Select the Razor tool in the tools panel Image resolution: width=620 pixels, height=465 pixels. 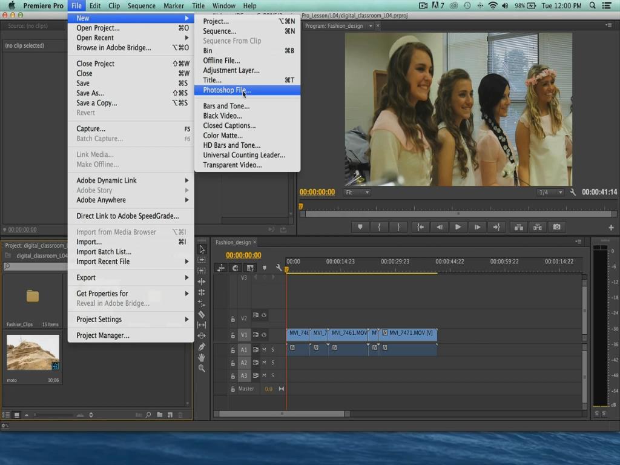click(x=202, y=314)
